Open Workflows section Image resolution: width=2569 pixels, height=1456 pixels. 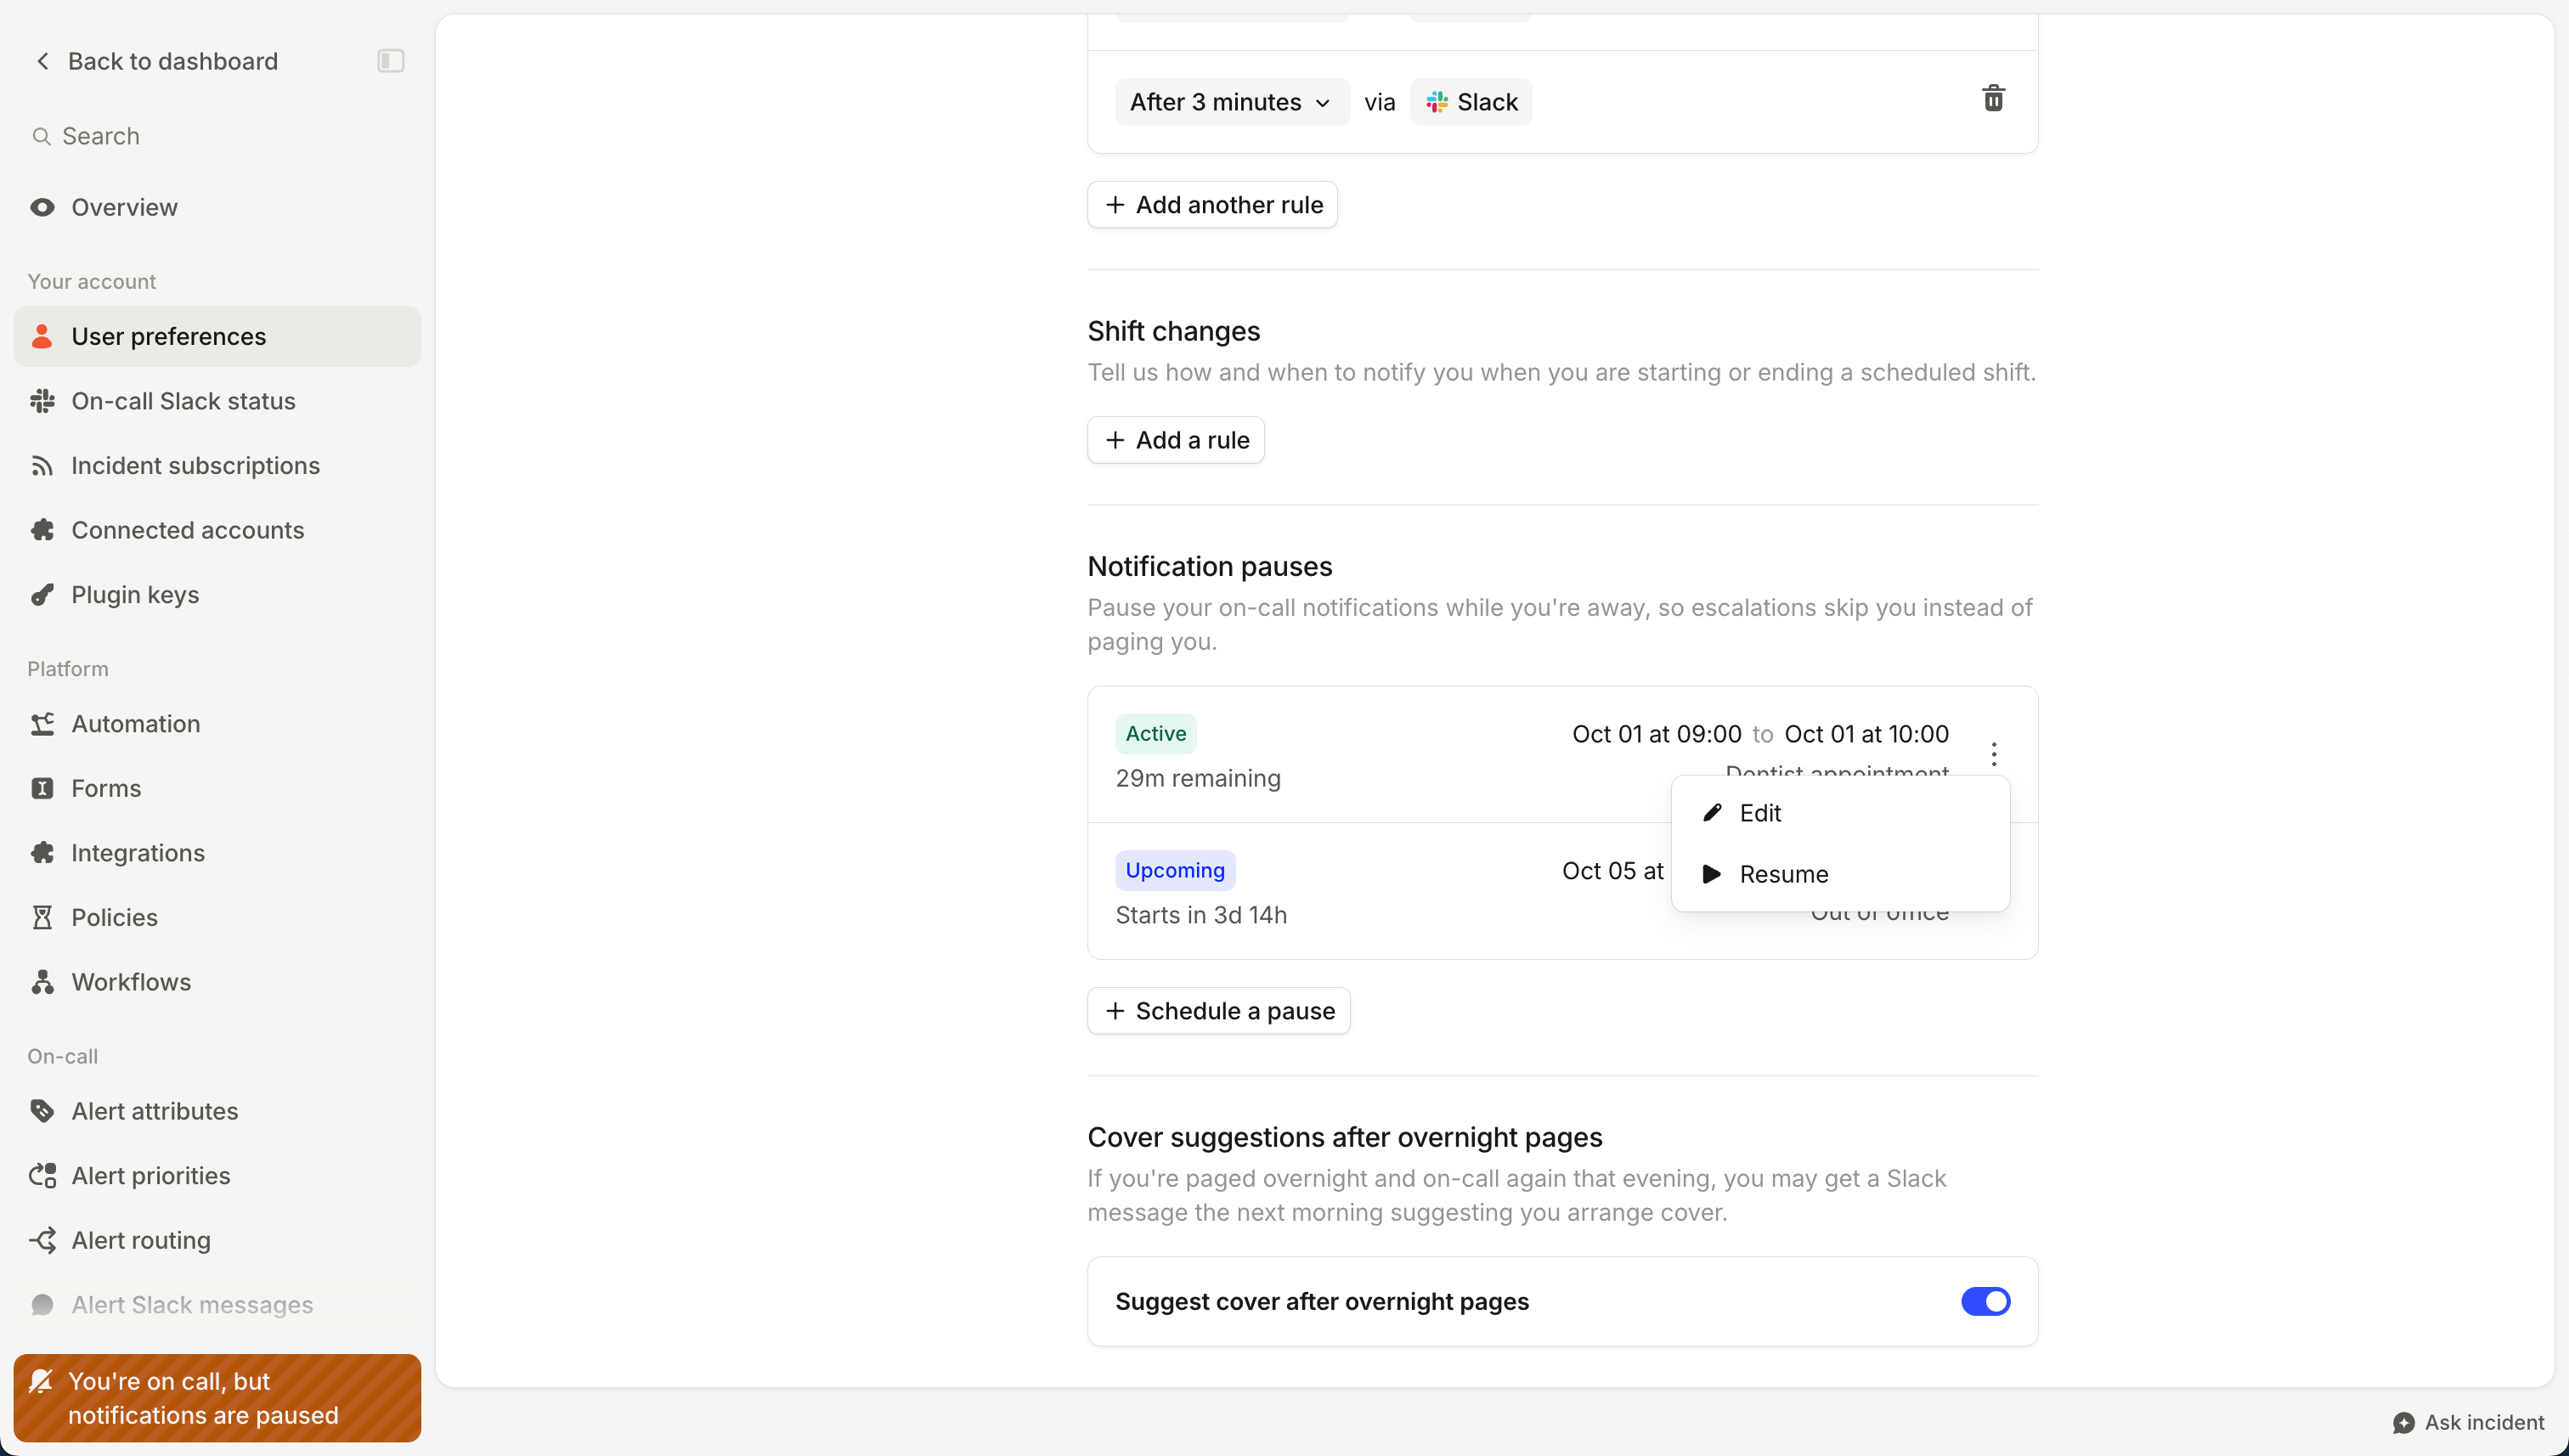click(x=217, y=982)
